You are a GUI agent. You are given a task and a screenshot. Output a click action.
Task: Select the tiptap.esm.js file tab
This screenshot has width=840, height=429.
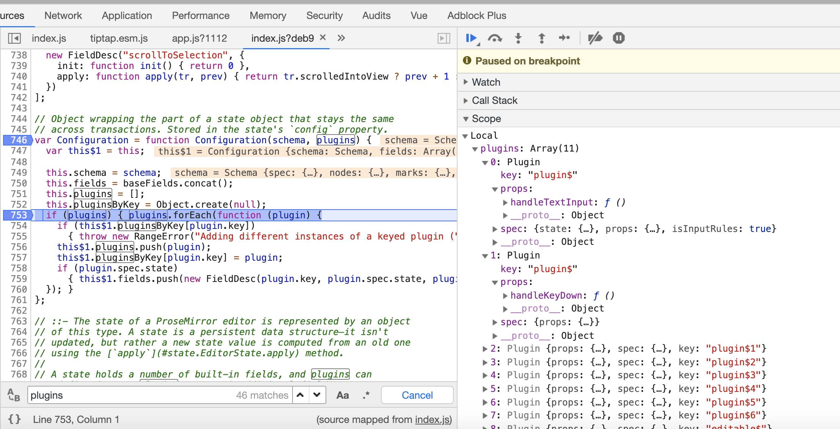pos(119,38)
